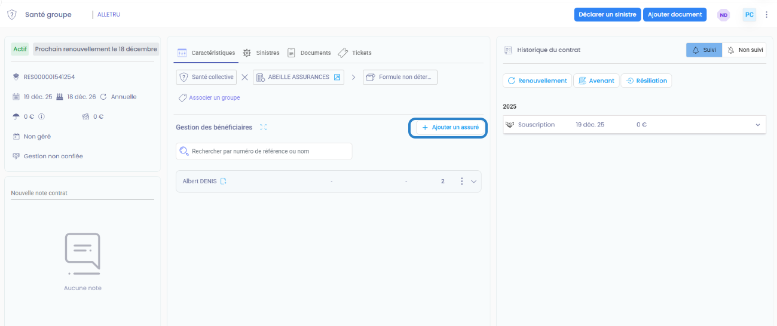Open the ND user avatar

coord(724,15)
